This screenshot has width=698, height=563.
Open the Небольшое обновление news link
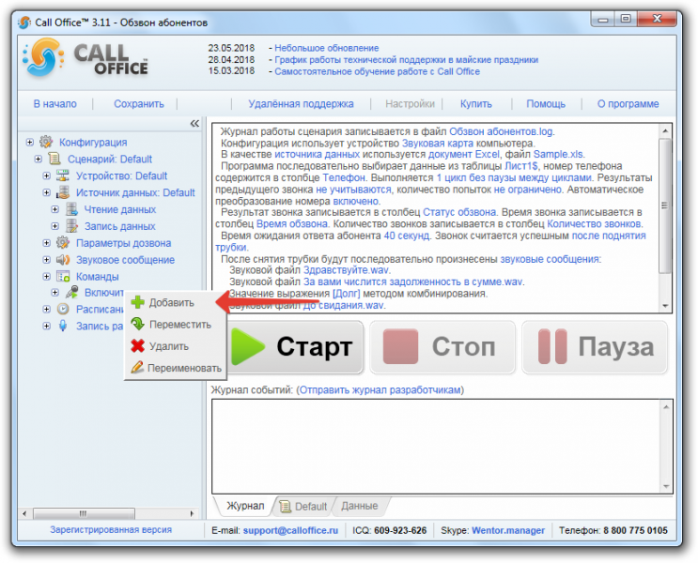(x=326, y=48)
